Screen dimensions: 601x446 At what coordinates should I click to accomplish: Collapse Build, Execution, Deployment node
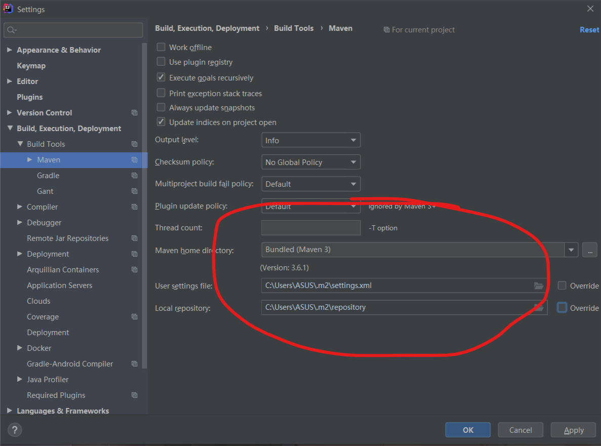[x=10, y=128]
